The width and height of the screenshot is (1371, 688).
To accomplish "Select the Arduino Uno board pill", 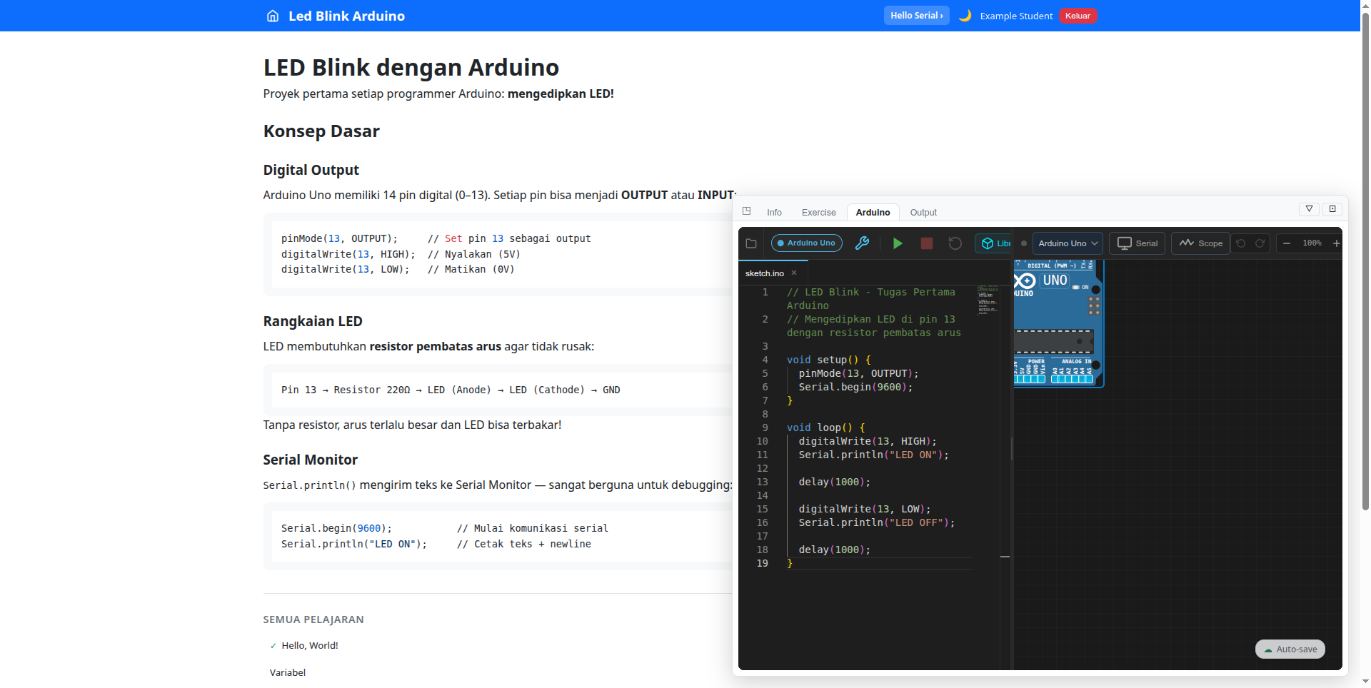I will pos(806,243).
